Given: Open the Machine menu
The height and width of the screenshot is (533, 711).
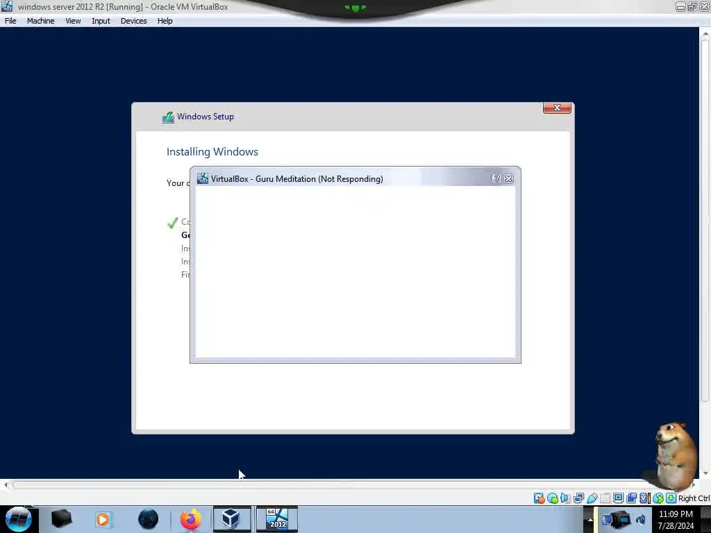Looking at the screenshot, I should (x=41, y=21).
